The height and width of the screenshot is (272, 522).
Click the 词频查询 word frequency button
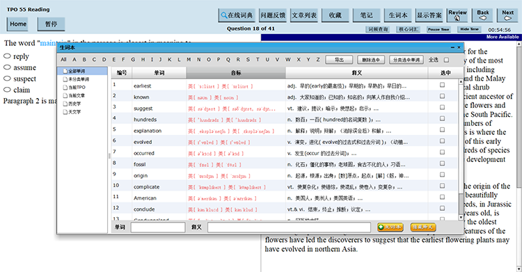click(x=378, y=29)
